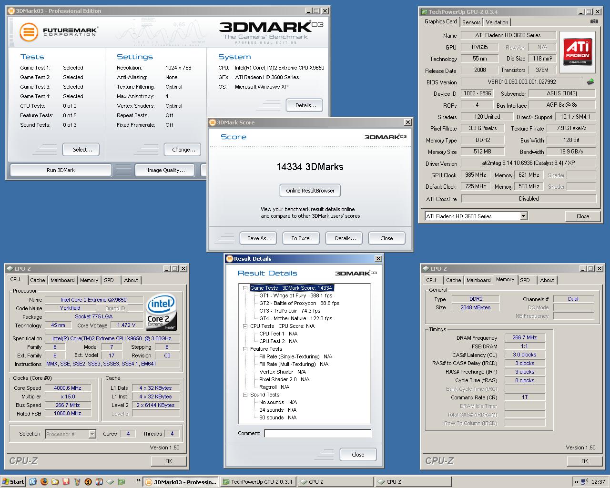Click the GPU-Z title bar app icon

[x=424, y=12]
